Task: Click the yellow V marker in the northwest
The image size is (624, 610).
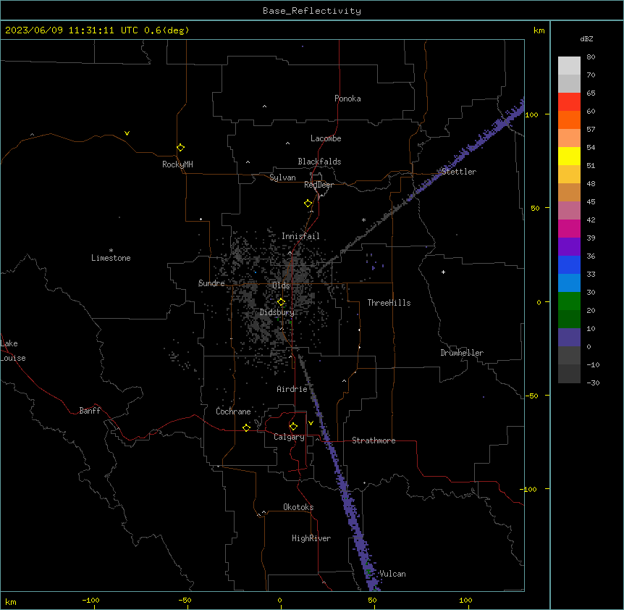Action: point(127,133)
